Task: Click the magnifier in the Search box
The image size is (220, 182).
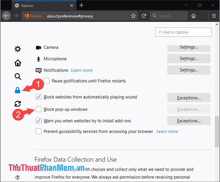Action: [x=155, y=16]
